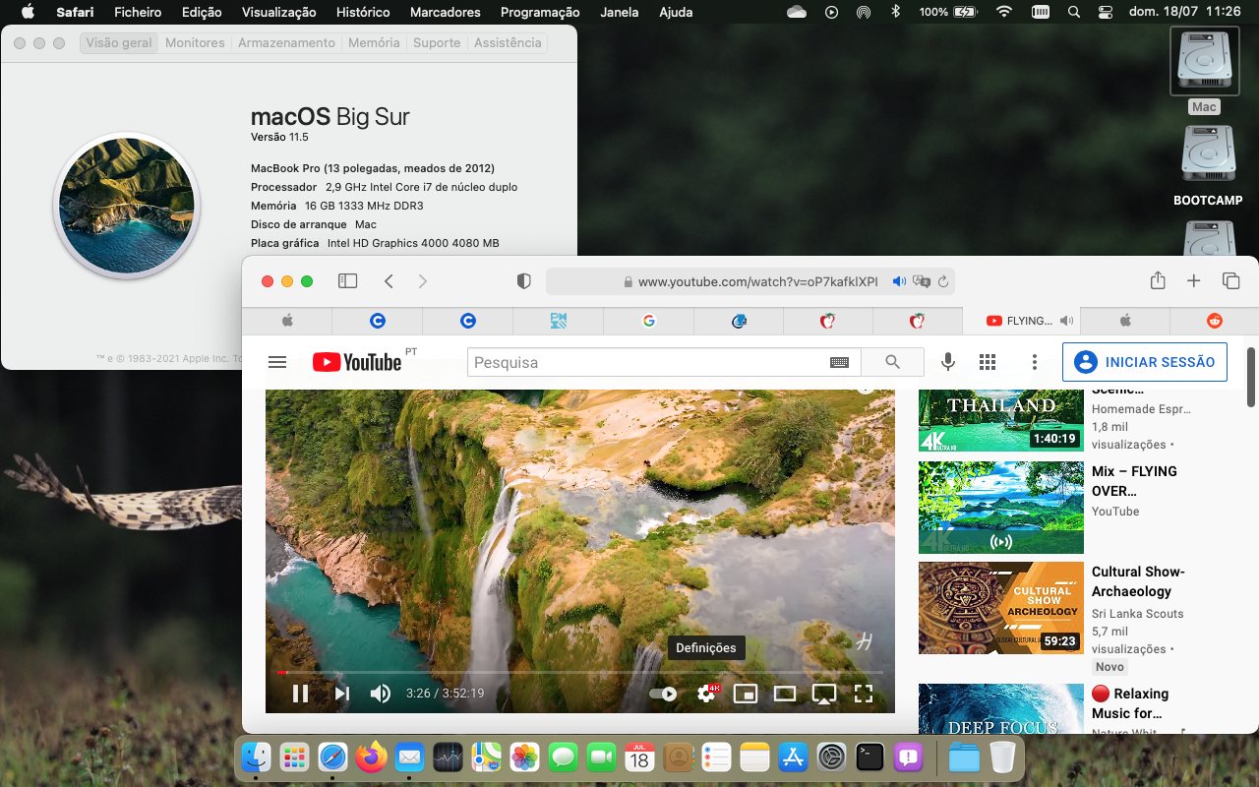Go to YouTube home via the logo
This screenshot has width=1259, height=787.
[357, 362]
